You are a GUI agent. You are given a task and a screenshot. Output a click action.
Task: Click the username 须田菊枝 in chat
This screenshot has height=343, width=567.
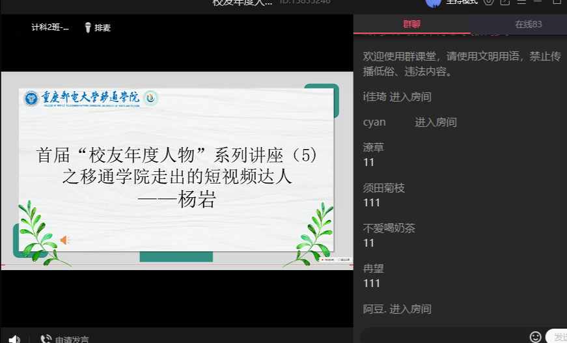coord(384,188)
